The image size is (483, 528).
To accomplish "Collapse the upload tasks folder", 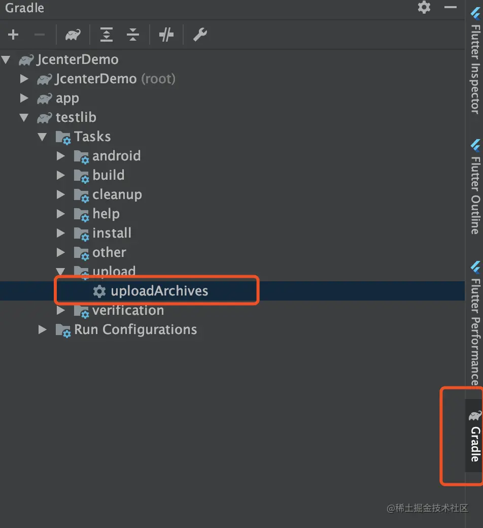I will click(x=61, y=272).
